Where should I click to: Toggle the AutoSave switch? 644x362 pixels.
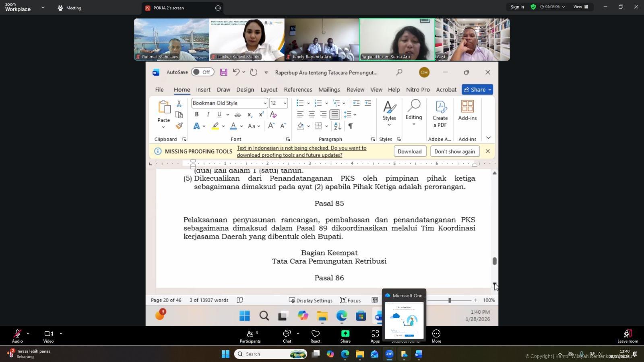pos(202,72)
